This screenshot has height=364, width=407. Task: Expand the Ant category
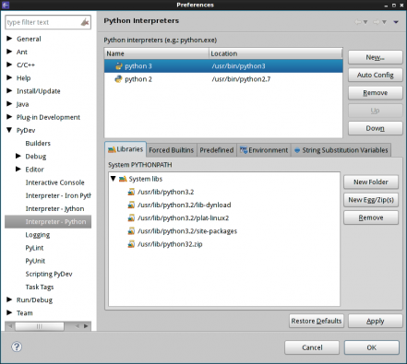click(9, 52)
